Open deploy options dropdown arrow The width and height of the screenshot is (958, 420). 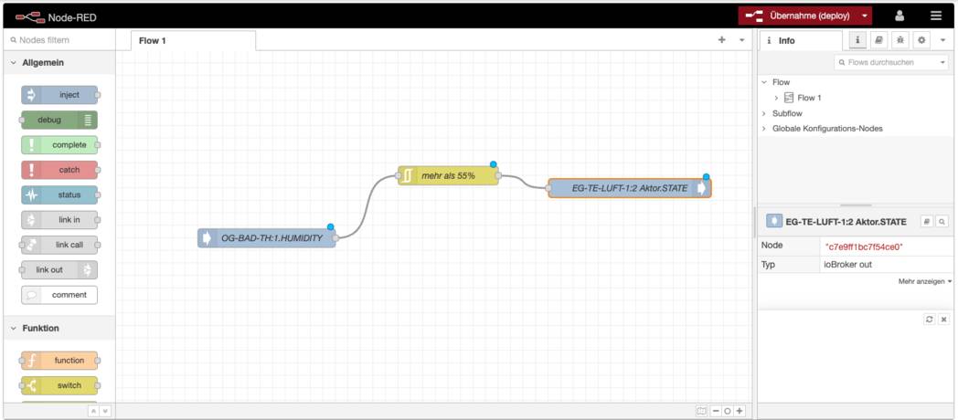pos(865,16)
